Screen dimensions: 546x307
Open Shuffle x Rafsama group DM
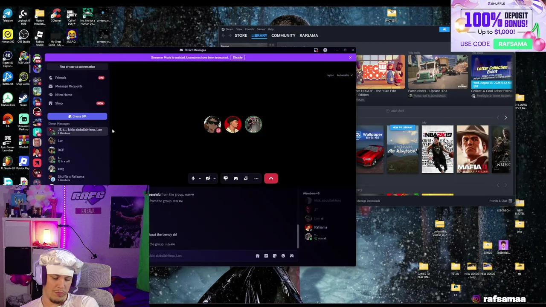[77, 178]
